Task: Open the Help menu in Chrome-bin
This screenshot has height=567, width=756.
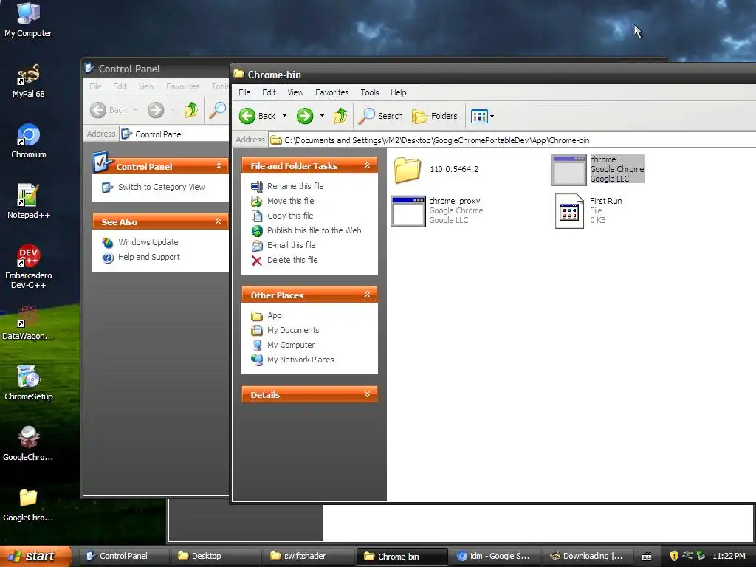Action: pyautogui.click(x=398, y=92)
